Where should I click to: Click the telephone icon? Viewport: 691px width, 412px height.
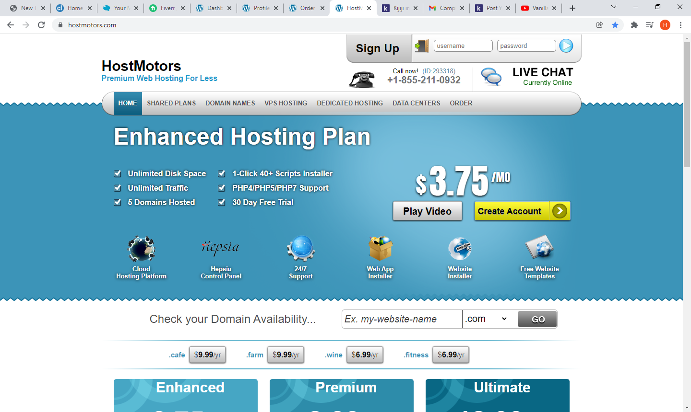click(x=362, y=80)
